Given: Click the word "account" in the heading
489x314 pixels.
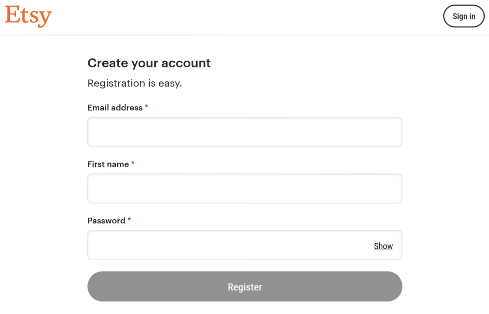Looking at the screenshot, I should click(189, 64).
